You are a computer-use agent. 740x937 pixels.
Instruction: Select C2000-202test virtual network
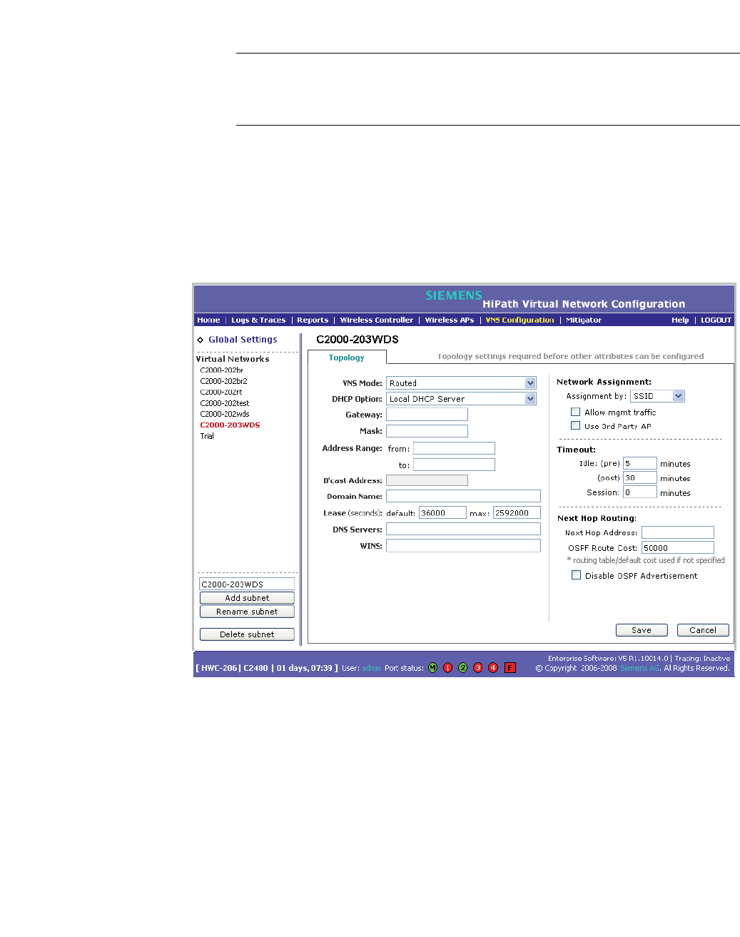(x=225, y=403)
